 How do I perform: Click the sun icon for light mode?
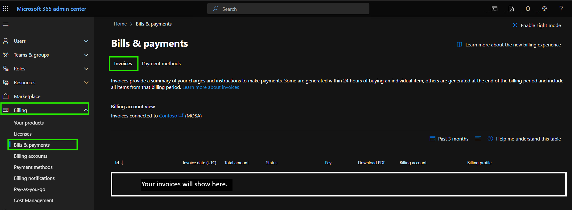pyautogui.click(x=515, y=25)
